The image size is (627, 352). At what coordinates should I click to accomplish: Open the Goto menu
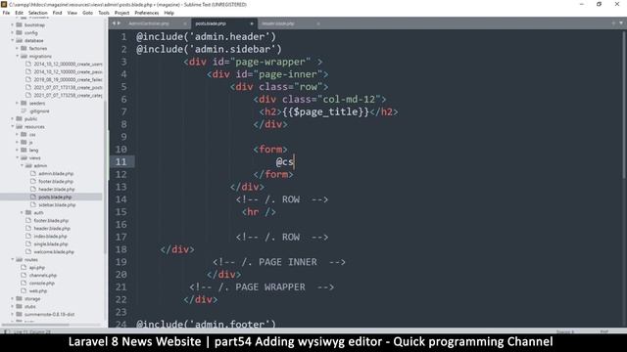[87, 13]
